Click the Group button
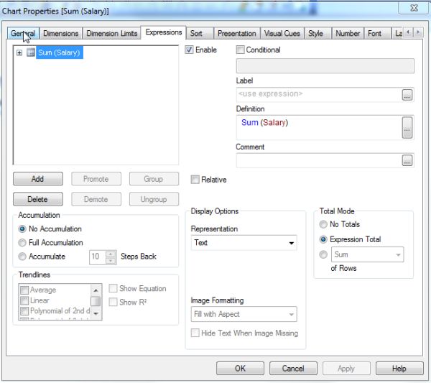This screenshot has height=383, width=431. pyautogui.click(x=154, y=179)
